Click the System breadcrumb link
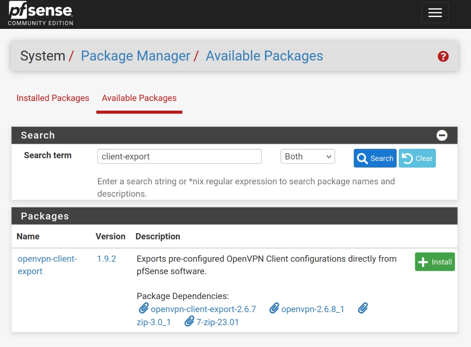Screen dimensions: 471x347 click(x=43, y=56)
